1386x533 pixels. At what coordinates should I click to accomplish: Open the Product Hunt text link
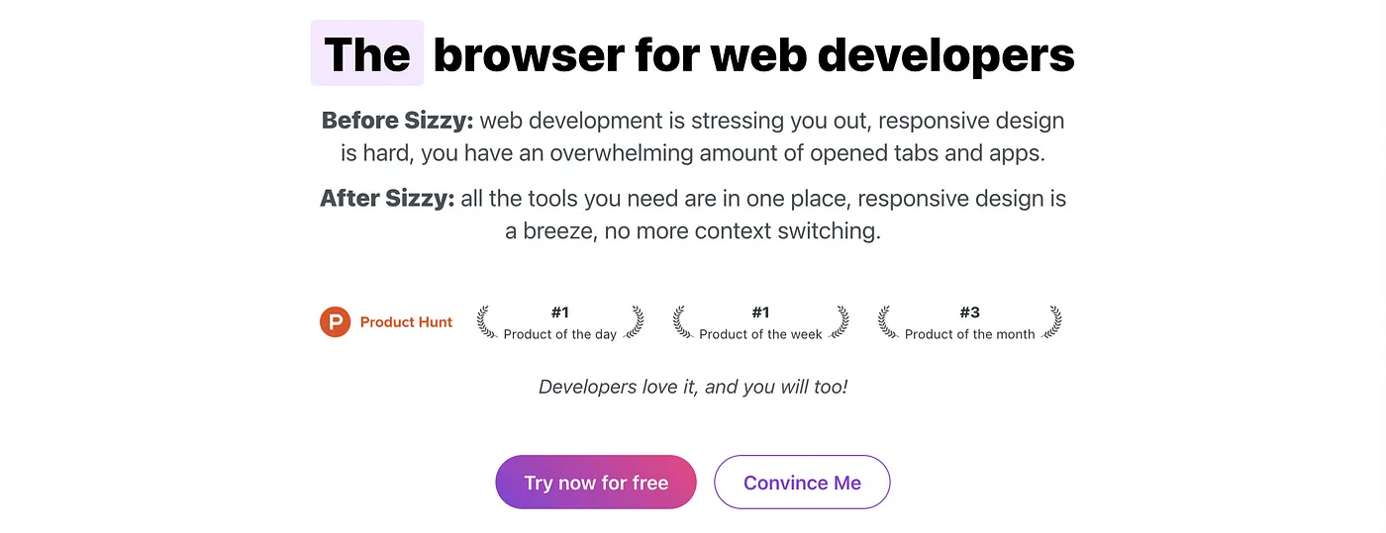406,322
